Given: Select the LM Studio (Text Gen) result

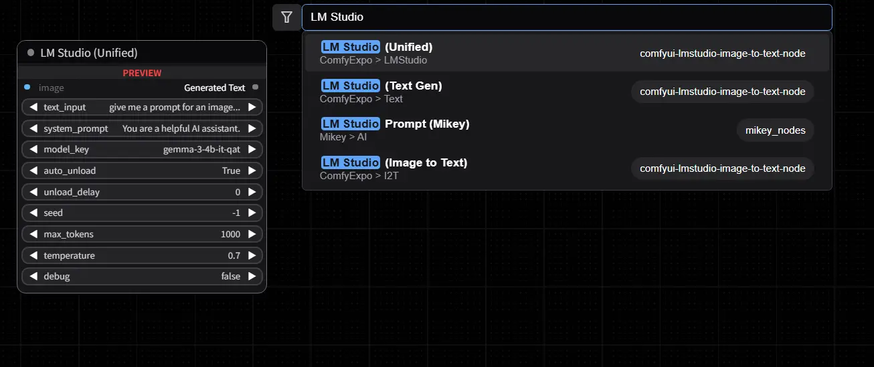Looking at the screenshot, I should pyautogui.click(x=567, y=92).
